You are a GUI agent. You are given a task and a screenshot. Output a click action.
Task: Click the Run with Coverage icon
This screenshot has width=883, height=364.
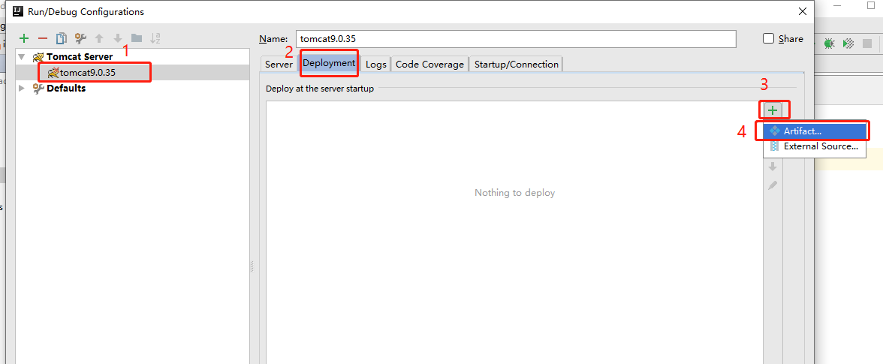pyautogui.click(x=848, y=44)
